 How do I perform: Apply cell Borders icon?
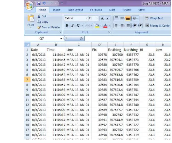tap(88, 26)
